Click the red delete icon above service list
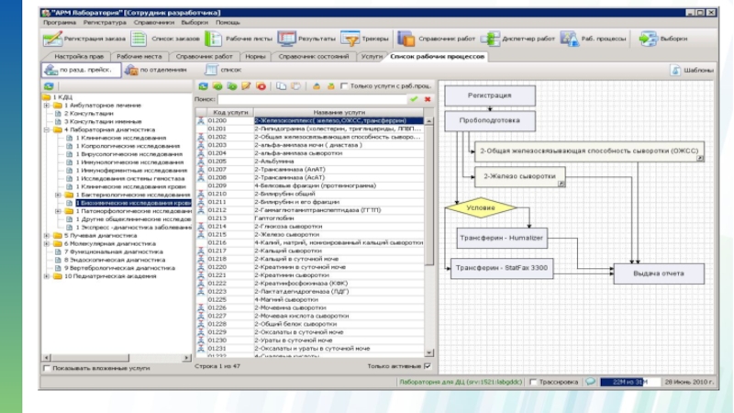This screenshot has height=413, width=734. pos(261,86)
